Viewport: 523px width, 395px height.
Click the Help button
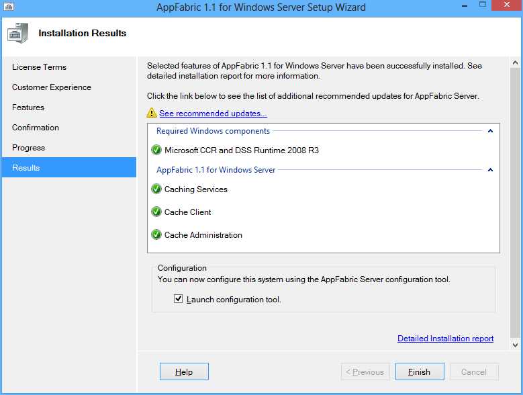pos(184,371)
